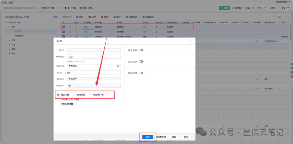Click the 禁用 (disable) icon in toolbar
The image size is (293, 144).
[90, 17]
